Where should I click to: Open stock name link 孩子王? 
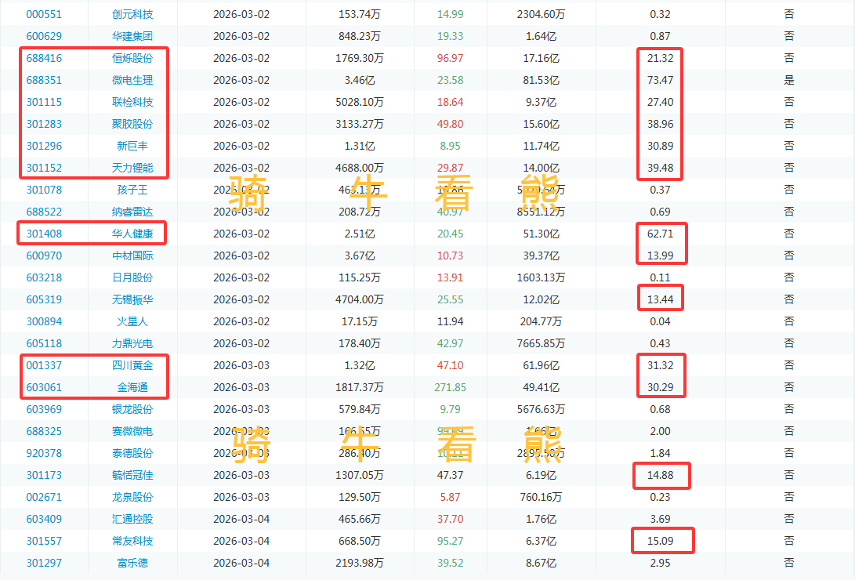coord(132,190)
